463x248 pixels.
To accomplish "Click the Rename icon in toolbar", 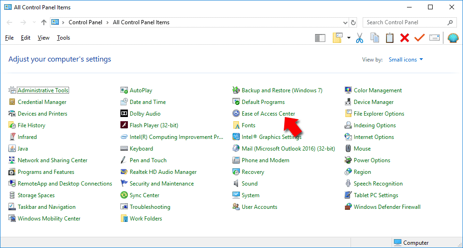I will pos(435,38).
